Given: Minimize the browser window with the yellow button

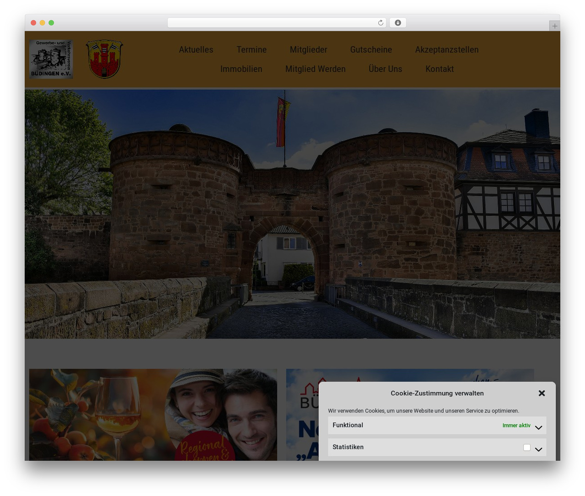Looking at the screenshot, I should click(43, 23).
